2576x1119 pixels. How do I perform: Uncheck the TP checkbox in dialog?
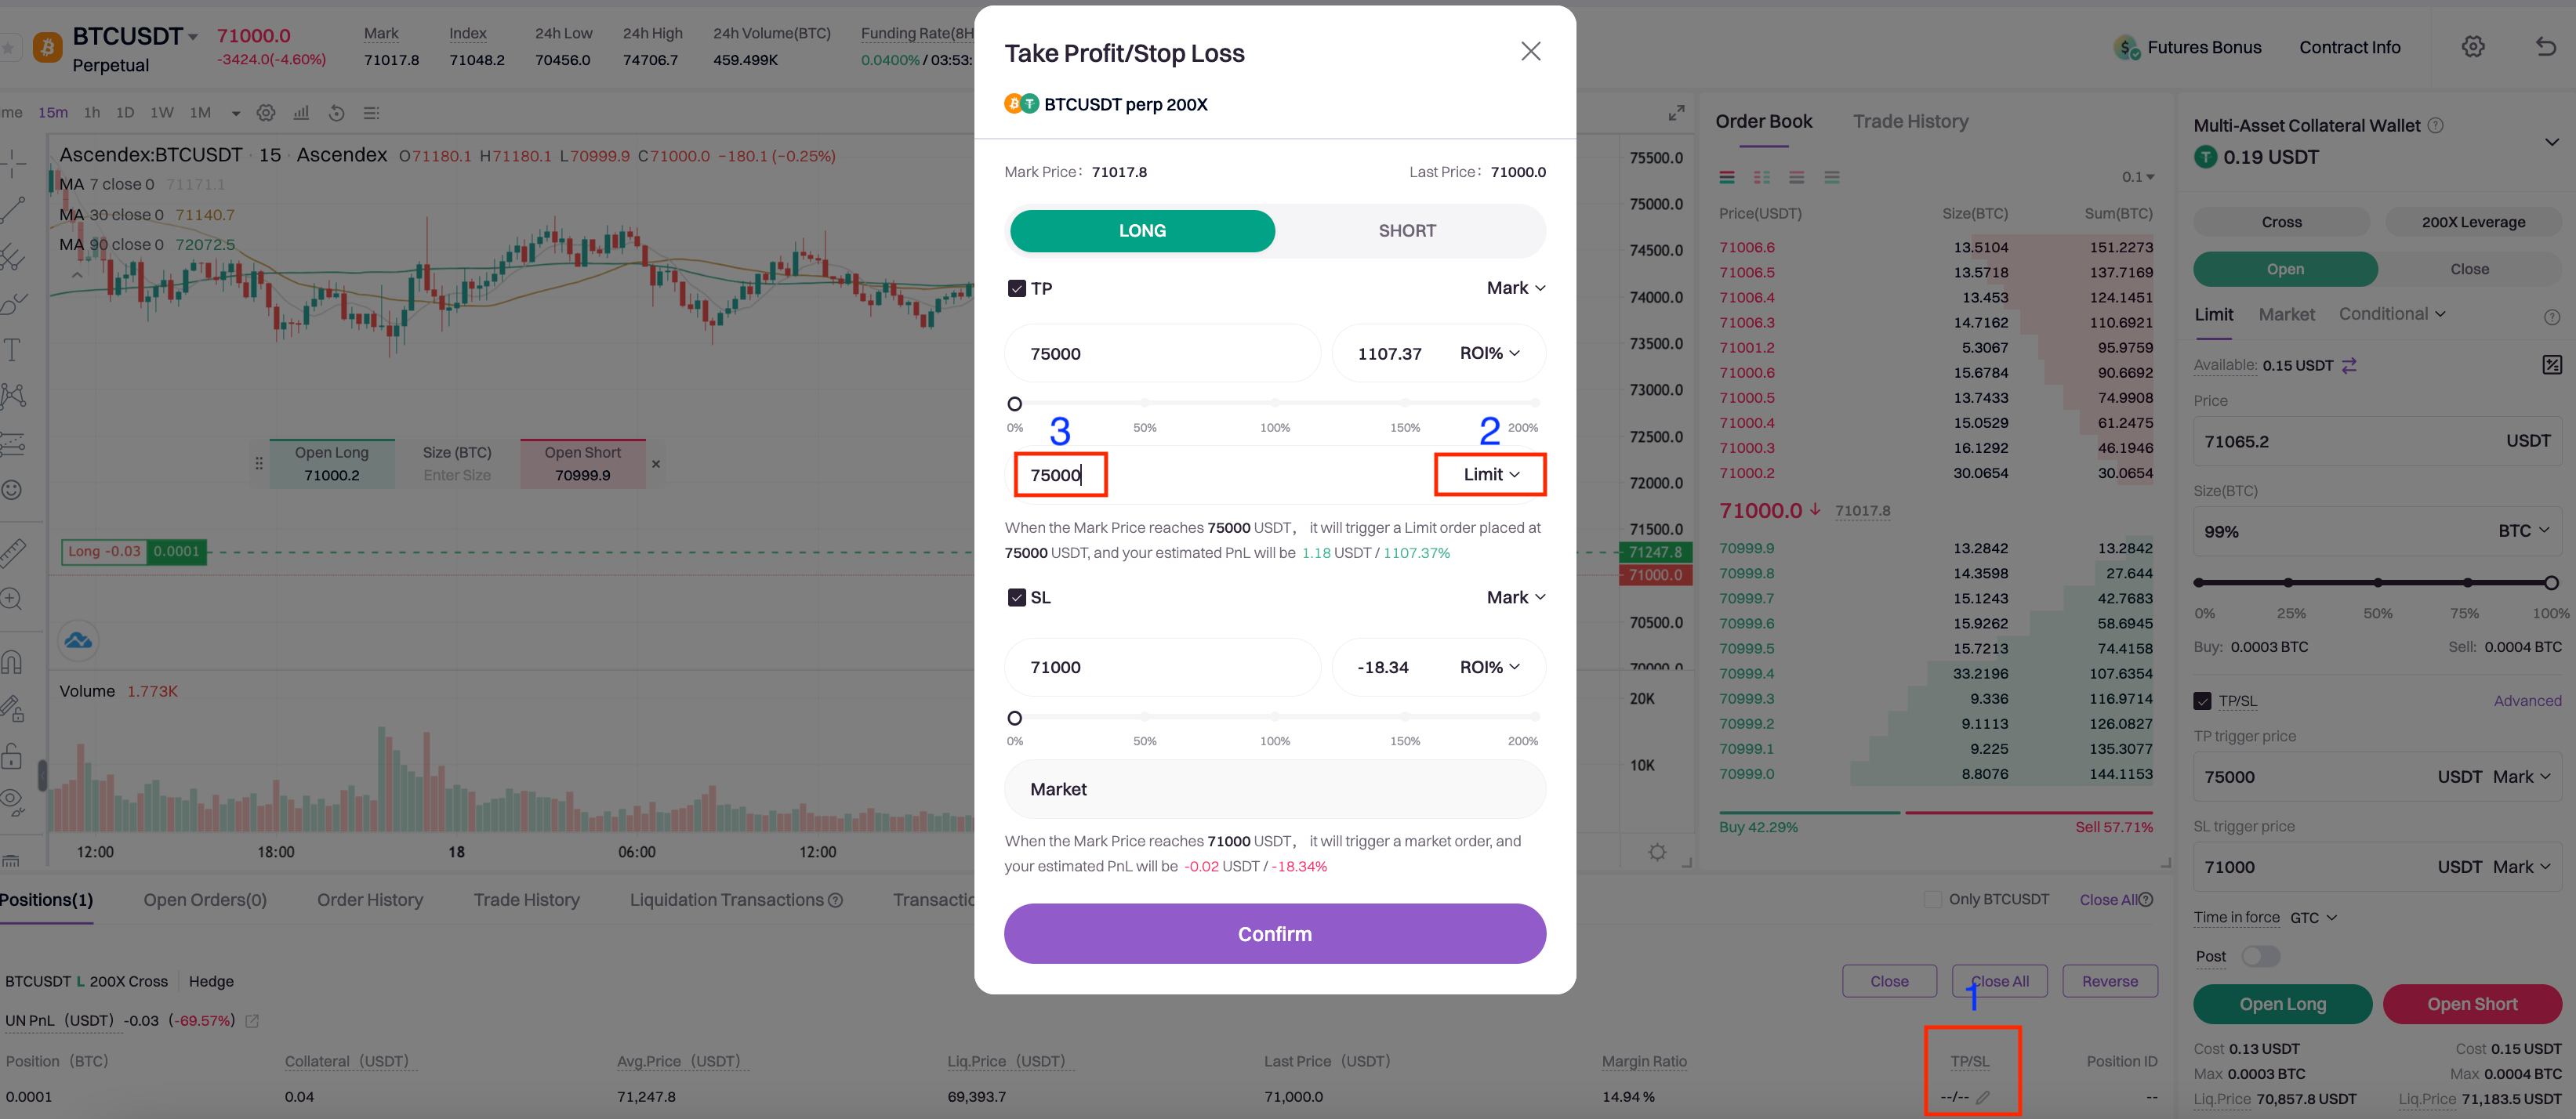[1016, 288]
